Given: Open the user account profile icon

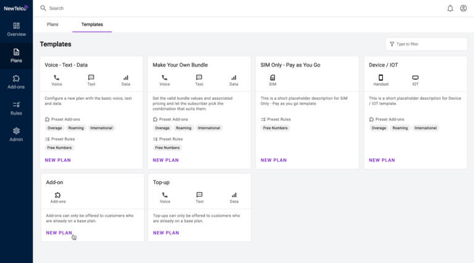Looking at the screenshot, I should coord(464,8).
